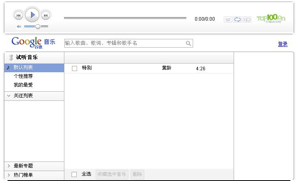
Task: Click the 收藏选中音乐 button
Action: tap(112, 174)
